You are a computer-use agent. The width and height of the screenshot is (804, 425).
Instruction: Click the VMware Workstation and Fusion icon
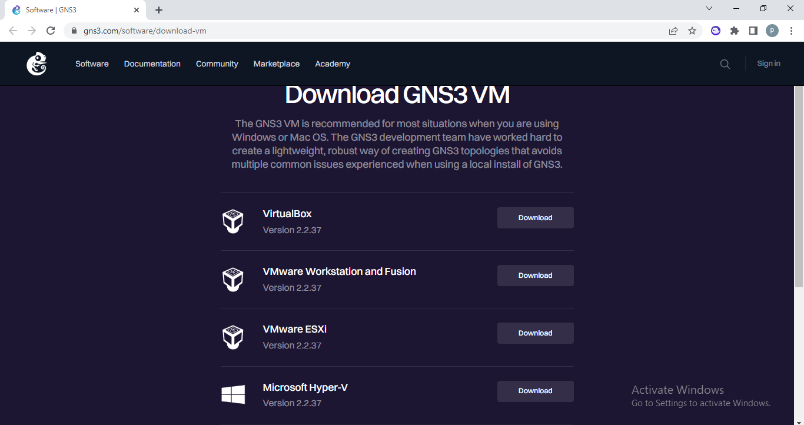(x=233, y=278)
